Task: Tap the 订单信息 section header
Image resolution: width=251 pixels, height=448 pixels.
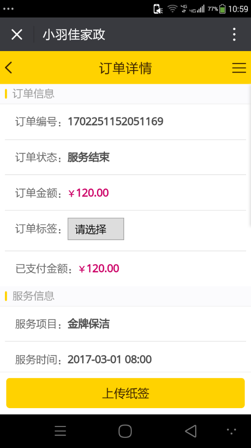Action: coord(33,94)
